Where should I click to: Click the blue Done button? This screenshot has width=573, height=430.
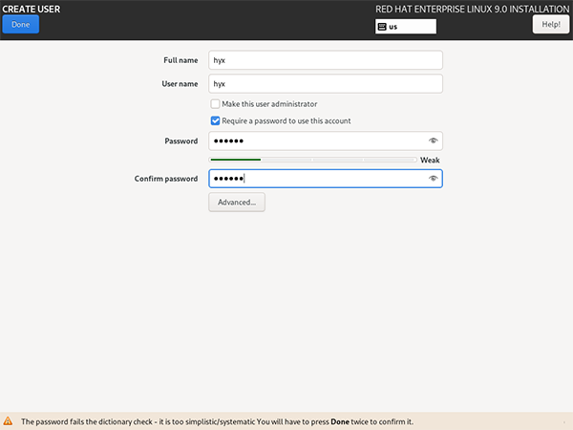coord(20,25)
